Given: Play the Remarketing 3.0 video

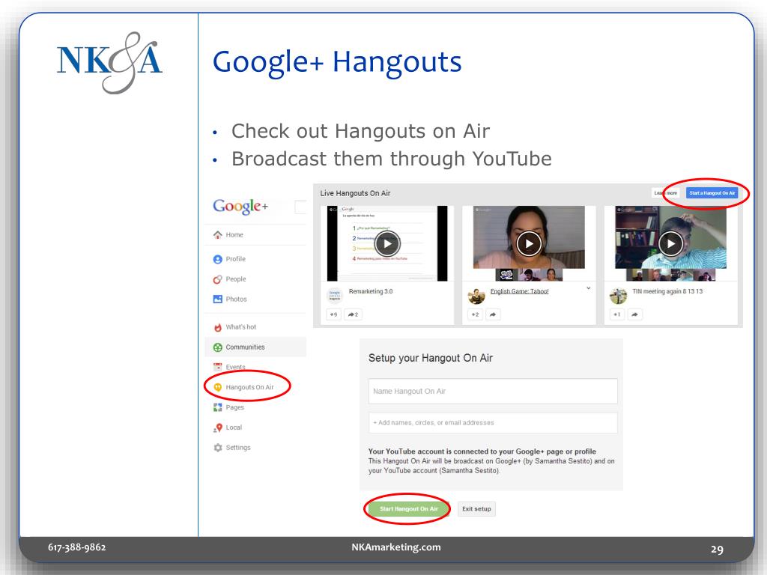Looking at the screenshot, I should point(387,243).
